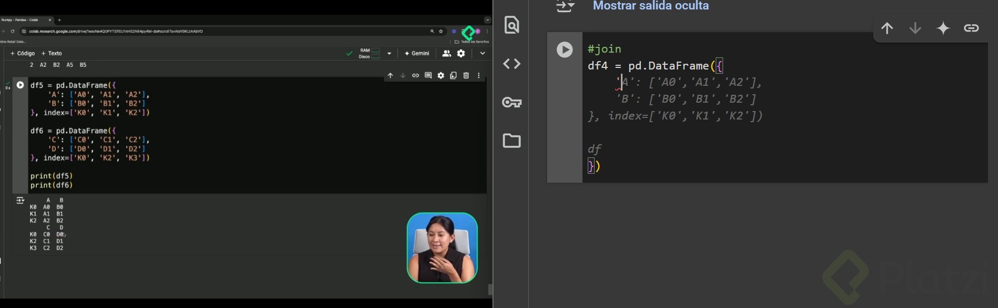Click the hidden output toggle icon at top
Screen dimensions: 998x308
pyautogui.click(x=565, y=6)
